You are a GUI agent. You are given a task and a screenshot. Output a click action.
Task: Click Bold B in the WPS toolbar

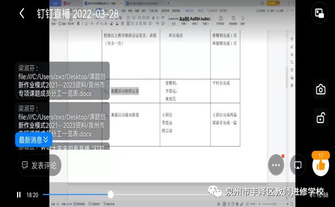coord(78,24)
